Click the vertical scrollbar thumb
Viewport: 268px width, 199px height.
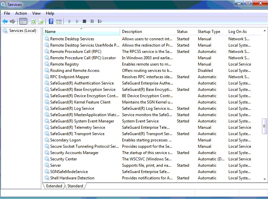[264, 126]
